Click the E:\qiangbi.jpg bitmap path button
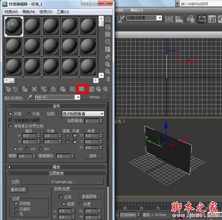The image size is (222, 220). point(63,182)
